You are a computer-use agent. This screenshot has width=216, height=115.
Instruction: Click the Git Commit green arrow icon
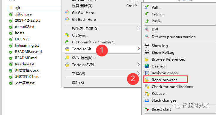click(x=67, y=42)
